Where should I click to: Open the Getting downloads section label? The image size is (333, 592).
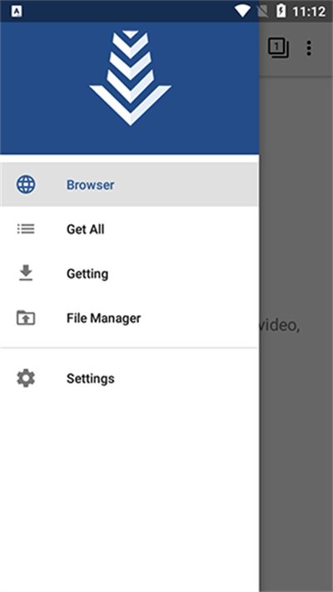pos(87,273)
